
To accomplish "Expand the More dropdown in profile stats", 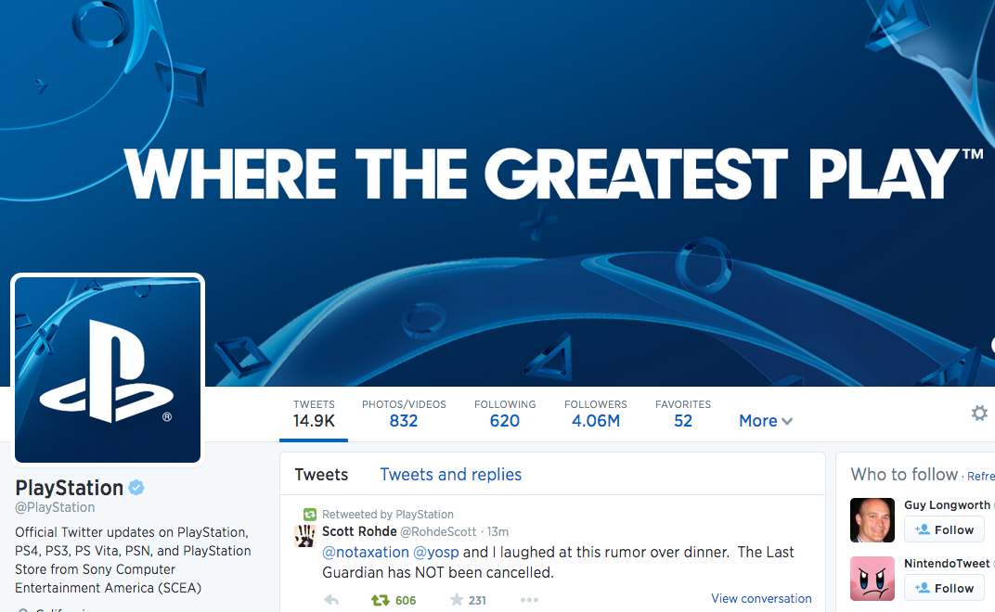I will click(766, 420).
